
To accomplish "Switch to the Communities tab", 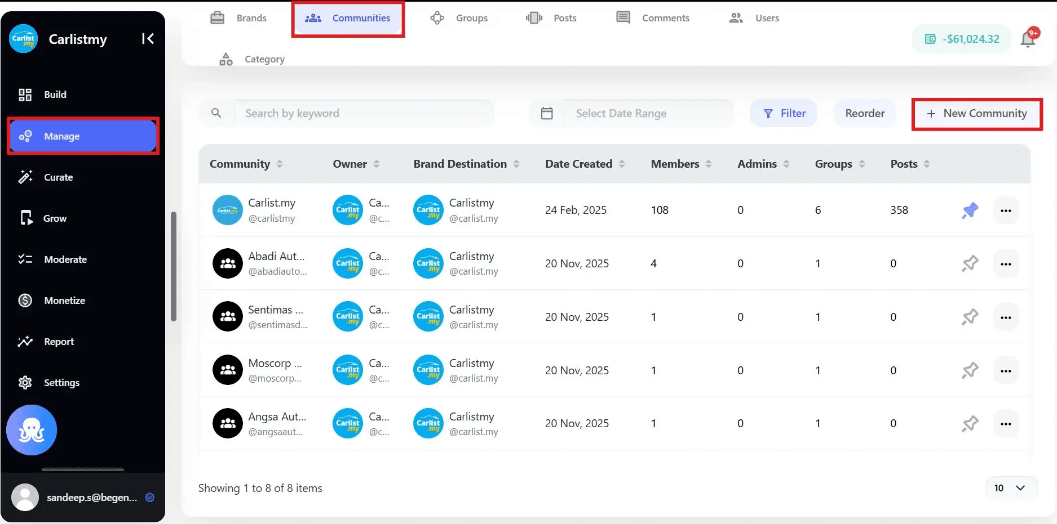I will click(x=348, y=19).
